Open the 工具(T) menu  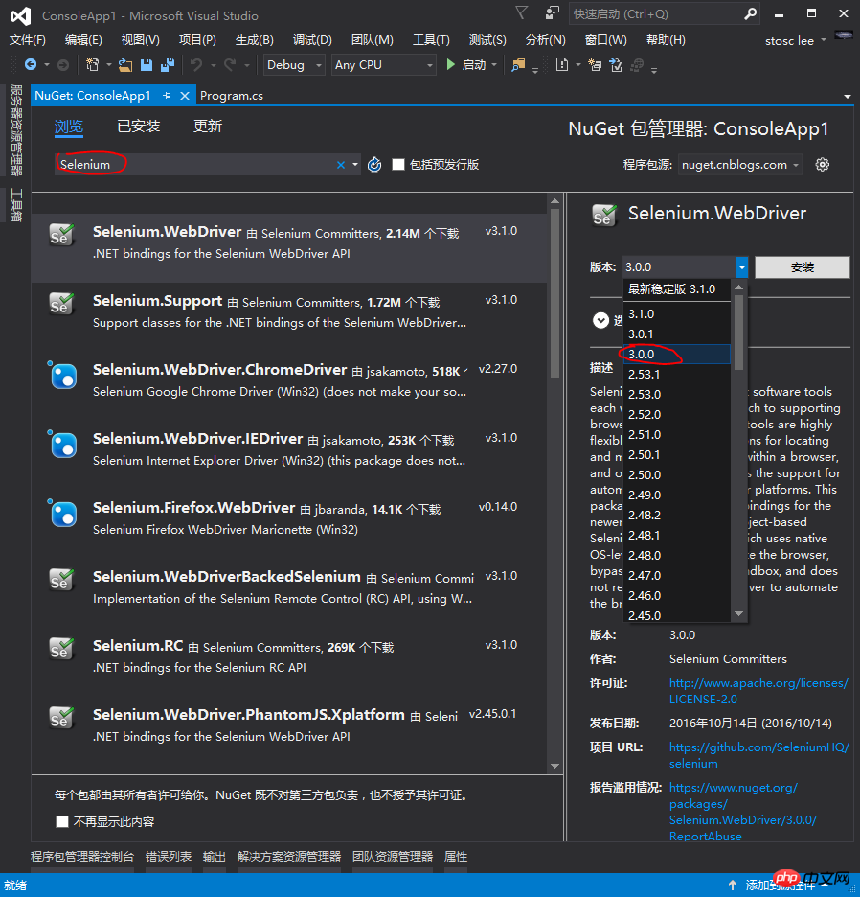coord(431,40)
